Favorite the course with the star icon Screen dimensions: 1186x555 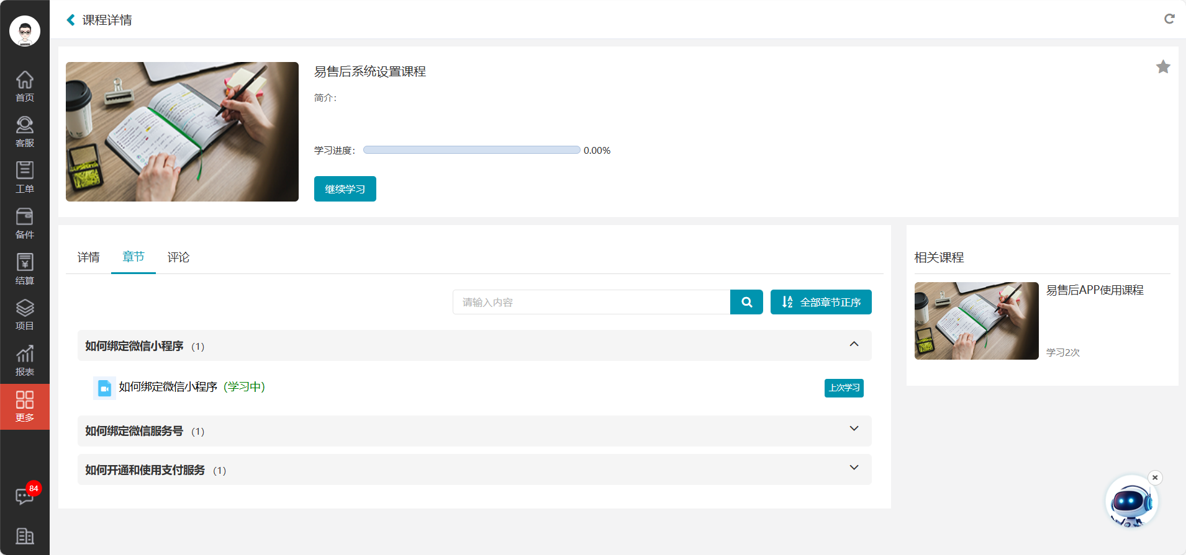coord(1163,67)
